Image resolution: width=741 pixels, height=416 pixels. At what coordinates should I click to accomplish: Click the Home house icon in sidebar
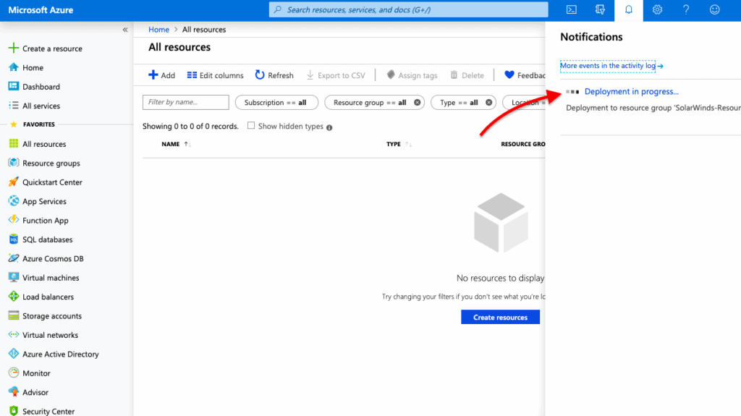(x=14, y=67)
